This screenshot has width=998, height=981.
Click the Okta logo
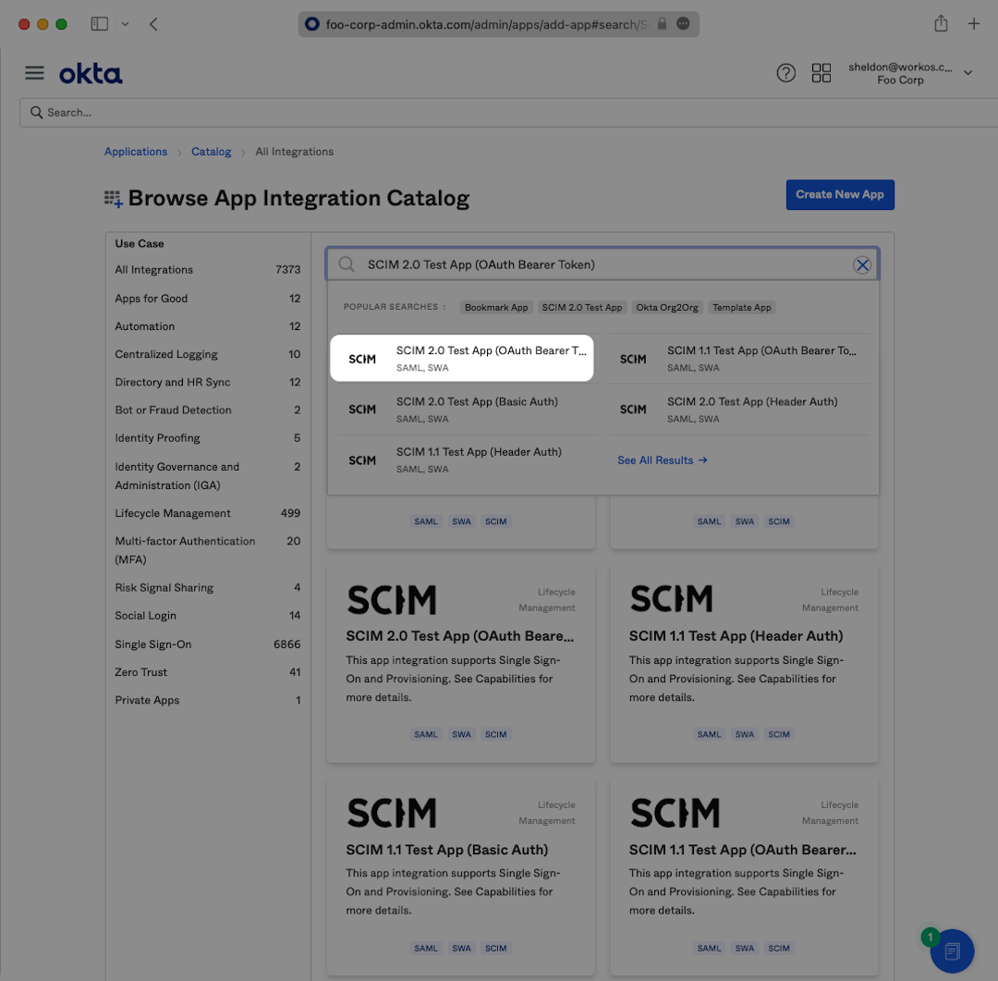pyautogui.click(x=91, y=74)
